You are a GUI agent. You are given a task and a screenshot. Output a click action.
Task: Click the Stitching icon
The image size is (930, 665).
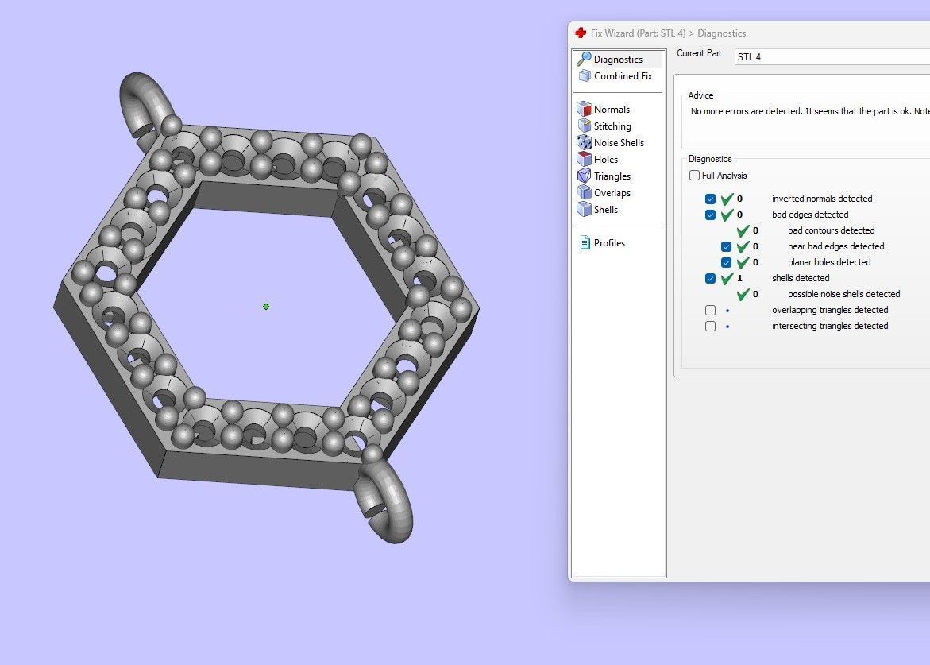(x=585, y=126)
